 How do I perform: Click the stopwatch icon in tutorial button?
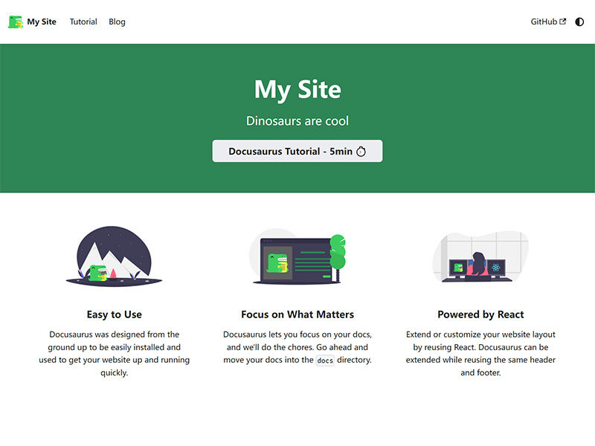pyautogui.click(x=361, y=152)
